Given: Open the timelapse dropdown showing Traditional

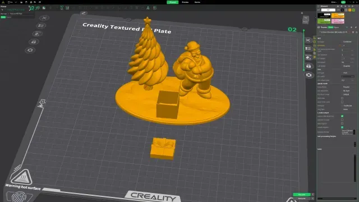Looking at the screenshot, I should 347,105.
